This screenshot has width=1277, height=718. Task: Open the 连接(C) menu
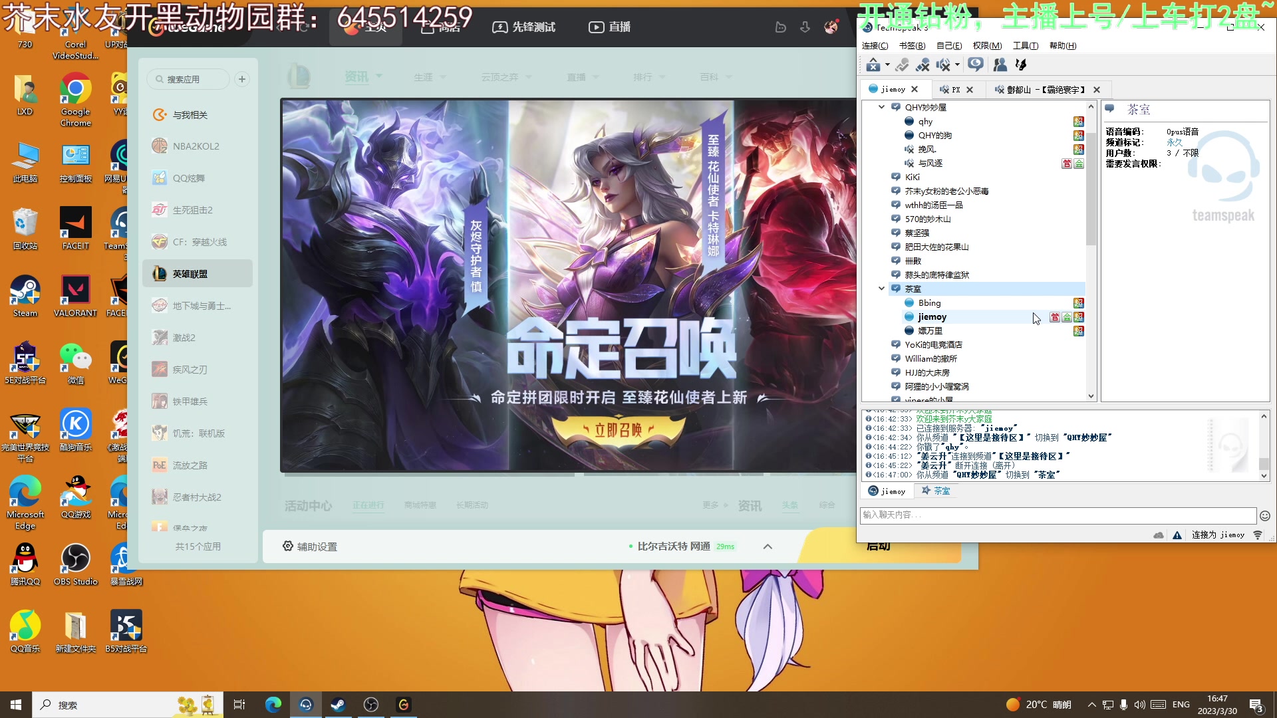click(x=875, y=45)
